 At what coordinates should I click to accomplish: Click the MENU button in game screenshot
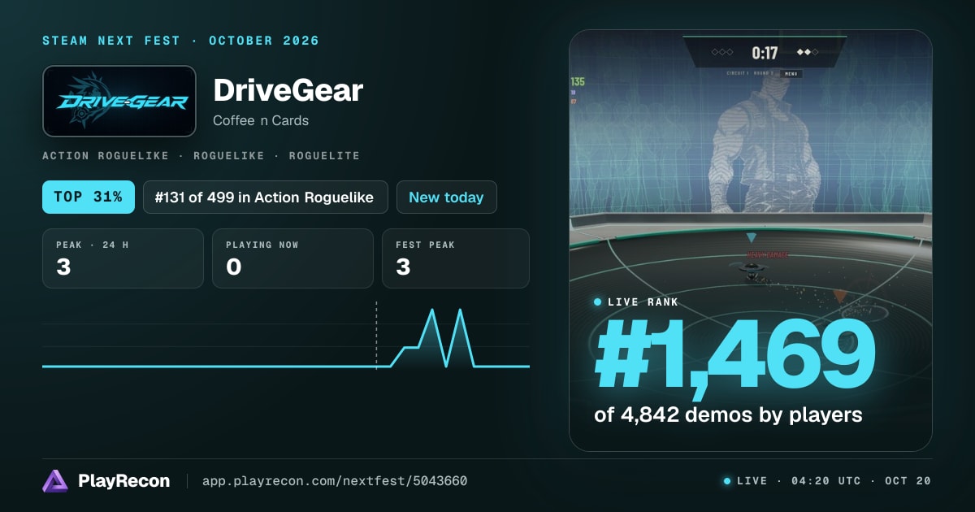point(791,74)
